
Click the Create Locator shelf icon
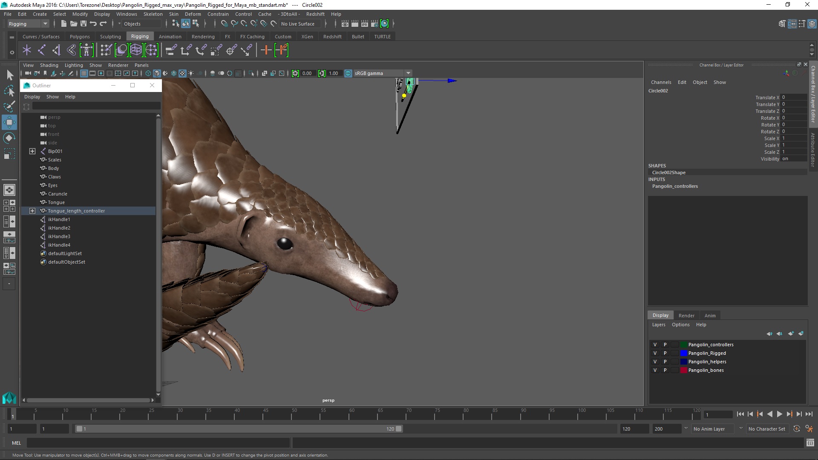tap(27, 50)
